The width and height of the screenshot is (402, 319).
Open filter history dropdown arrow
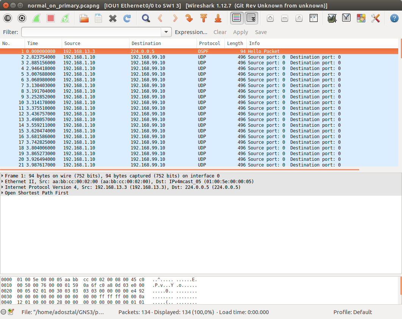(x=166, y=32)
